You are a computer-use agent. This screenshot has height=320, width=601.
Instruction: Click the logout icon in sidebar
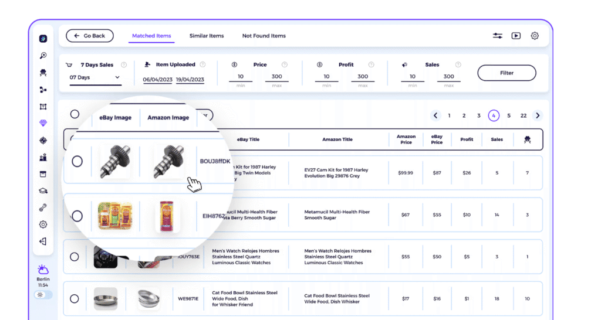point(43,241)
